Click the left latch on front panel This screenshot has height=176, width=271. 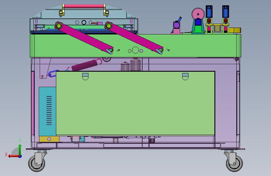point(85,76)
